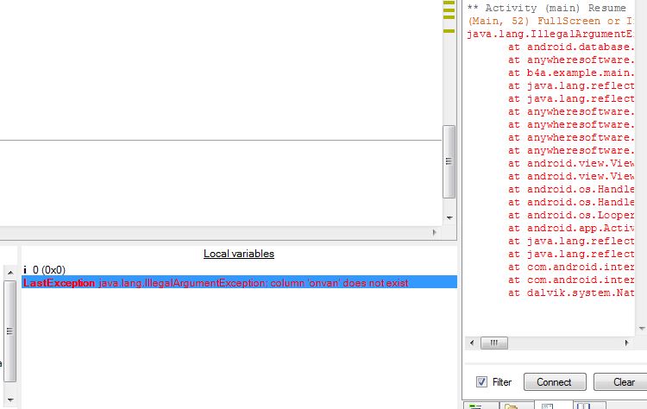The height and width of the screenshot is (409, 647).
Task: Click the Local variables header
Action: 239,254
